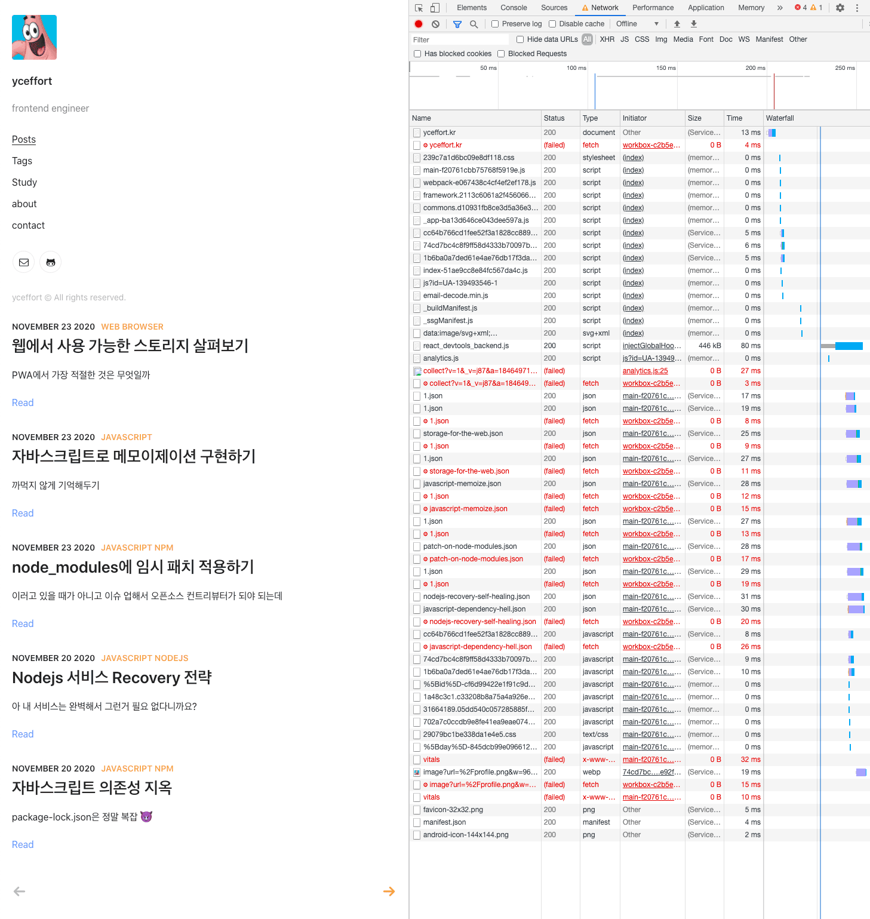Go to previous page arrow
The width and height of the screenshot is (870, 919).
tap(20, 892)
